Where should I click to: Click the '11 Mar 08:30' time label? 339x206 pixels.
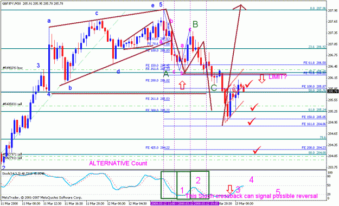point(31,204)
